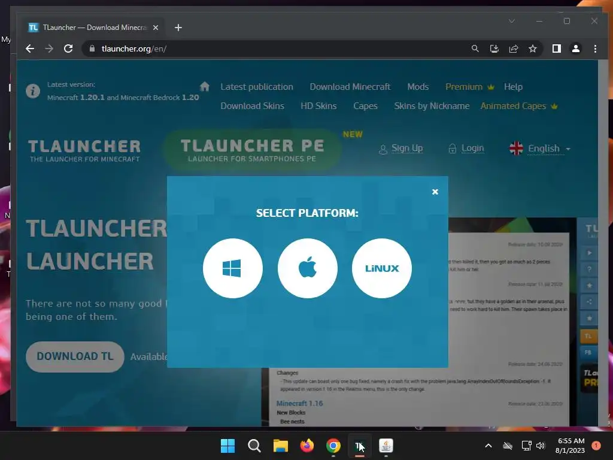Click the info icon near Latest version
Screen dimensions: 613x460
click(x=33, y=91)
